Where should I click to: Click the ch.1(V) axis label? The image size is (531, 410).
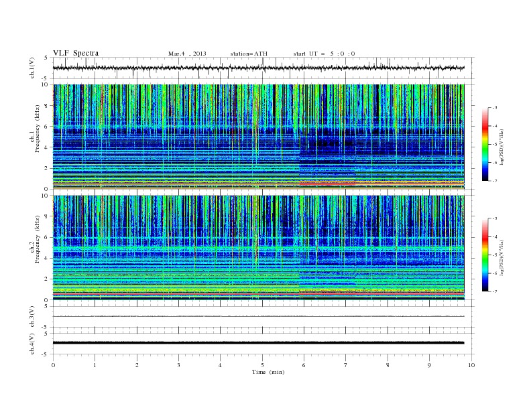(33, 68)
